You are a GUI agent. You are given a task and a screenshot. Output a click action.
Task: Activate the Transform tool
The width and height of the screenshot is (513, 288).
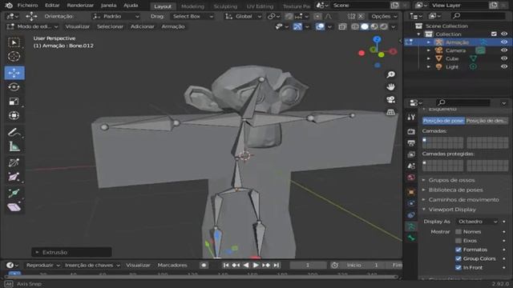(x=14, y=115)
